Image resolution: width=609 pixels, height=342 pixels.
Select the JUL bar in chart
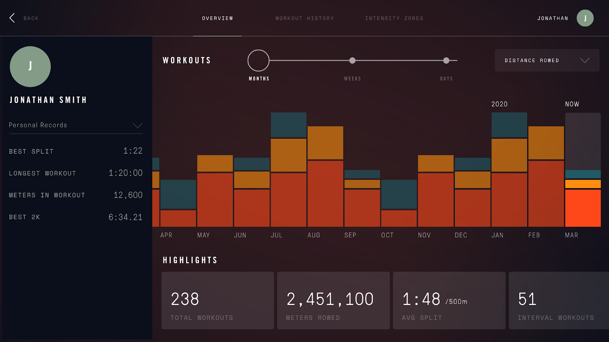tap(289, 169)
